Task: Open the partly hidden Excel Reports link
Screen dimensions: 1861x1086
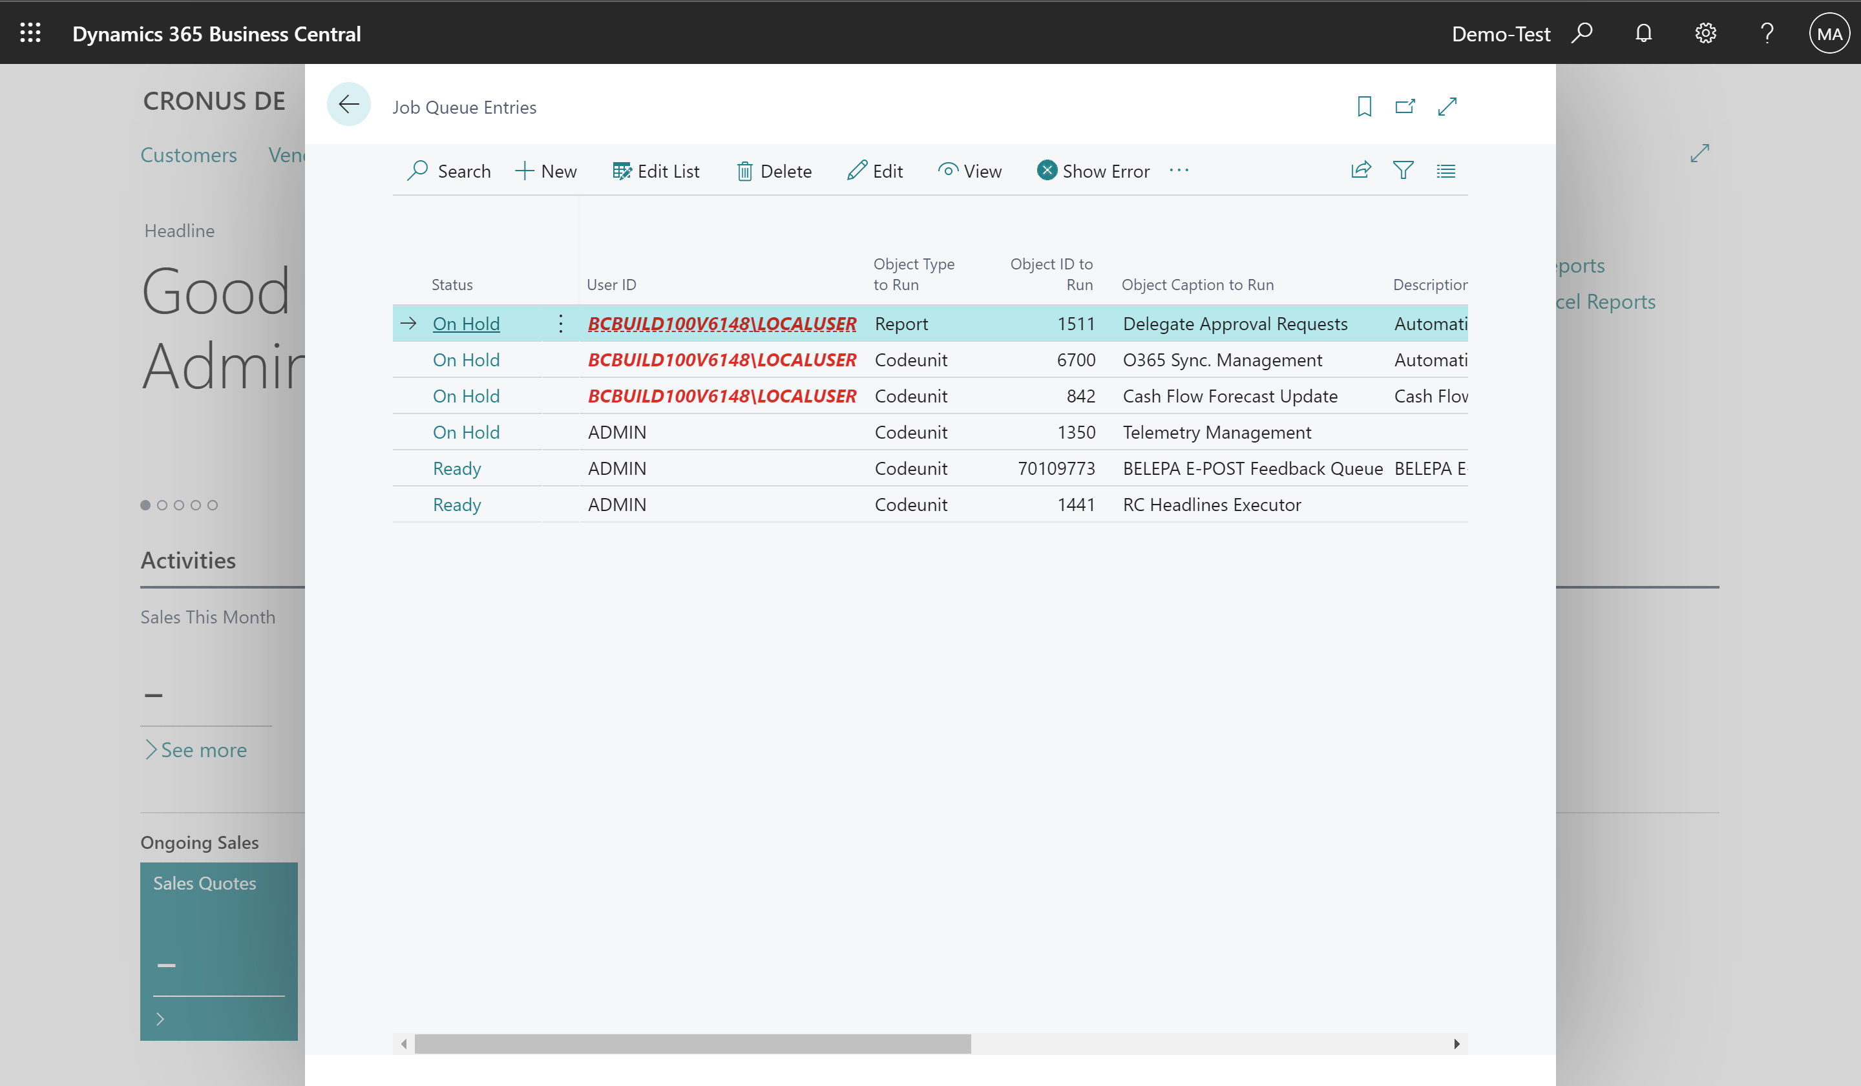Action: (1606, 301)
